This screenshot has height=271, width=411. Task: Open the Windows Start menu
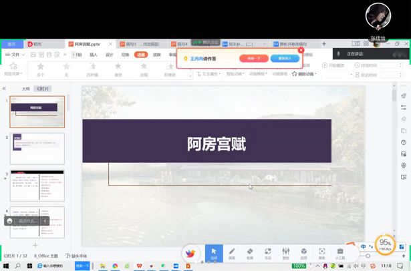[6, 266]
